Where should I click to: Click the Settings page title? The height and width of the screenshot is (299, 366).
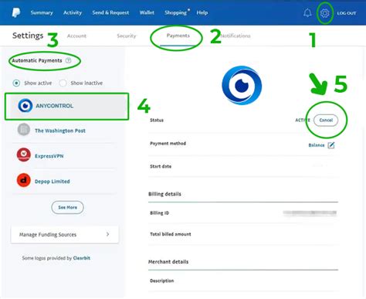(x=28, y=36)
